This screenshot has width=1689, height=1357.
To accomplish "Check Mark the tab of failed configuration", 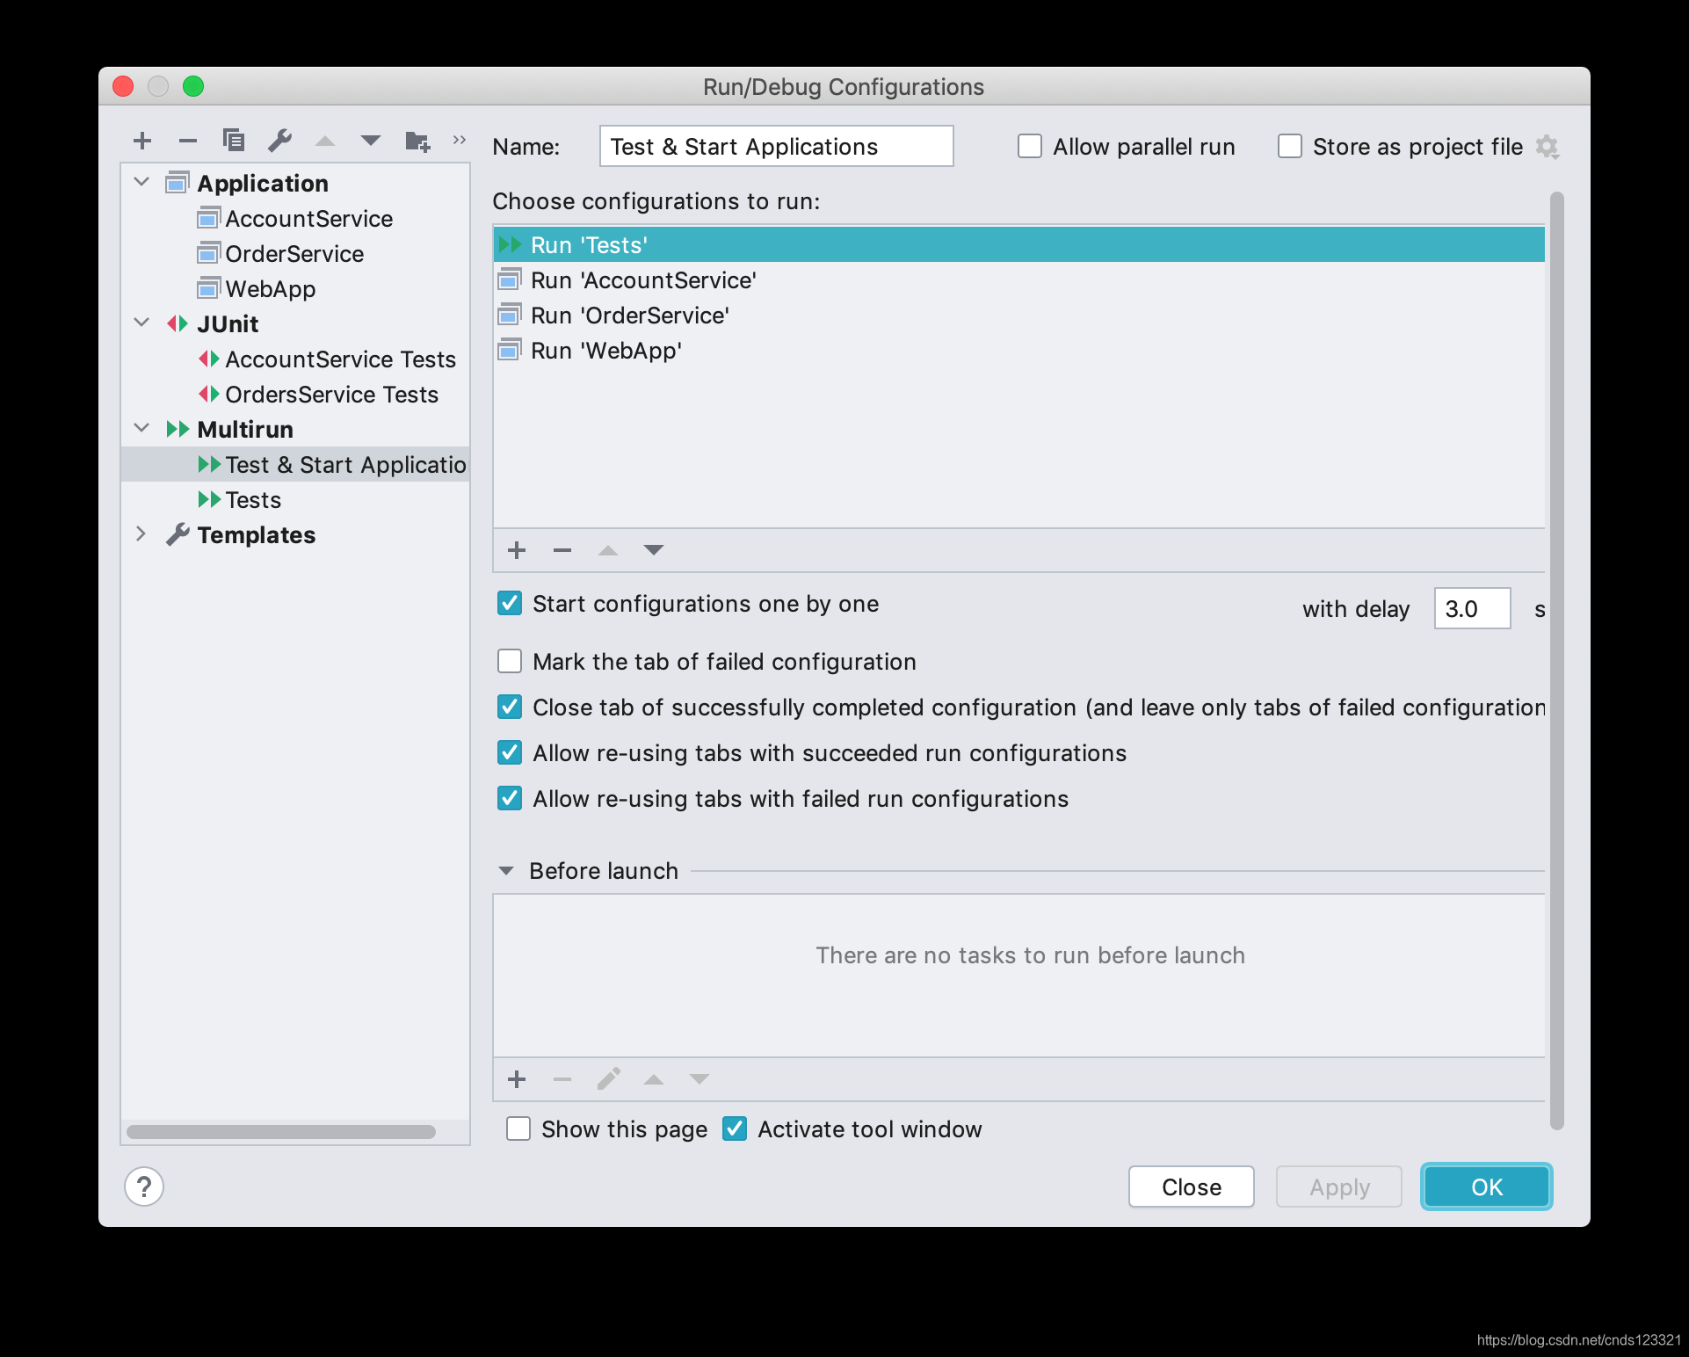I will [510, 661].
